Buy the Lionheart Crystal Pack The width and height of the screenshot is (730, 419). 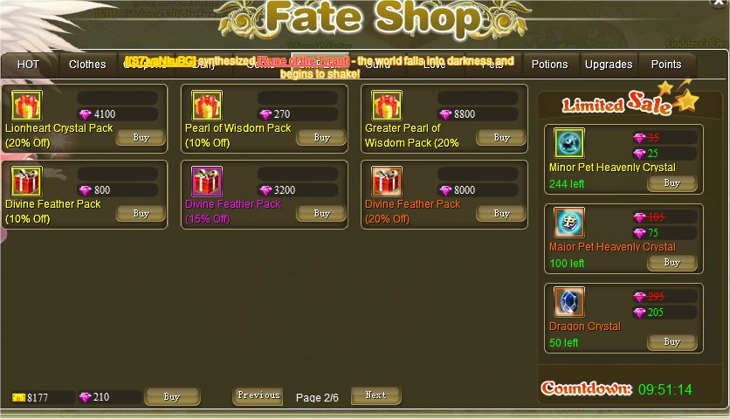tap(141, 137)
